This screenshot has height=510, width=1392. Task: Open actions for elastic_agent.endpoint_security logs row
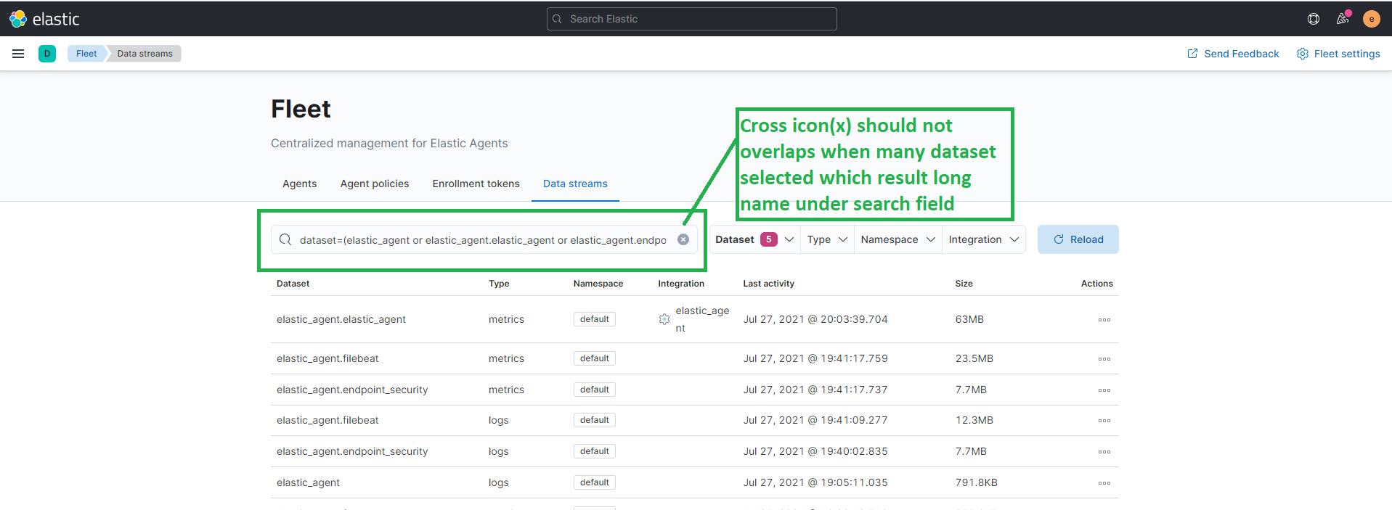[x=1104, y=452]
